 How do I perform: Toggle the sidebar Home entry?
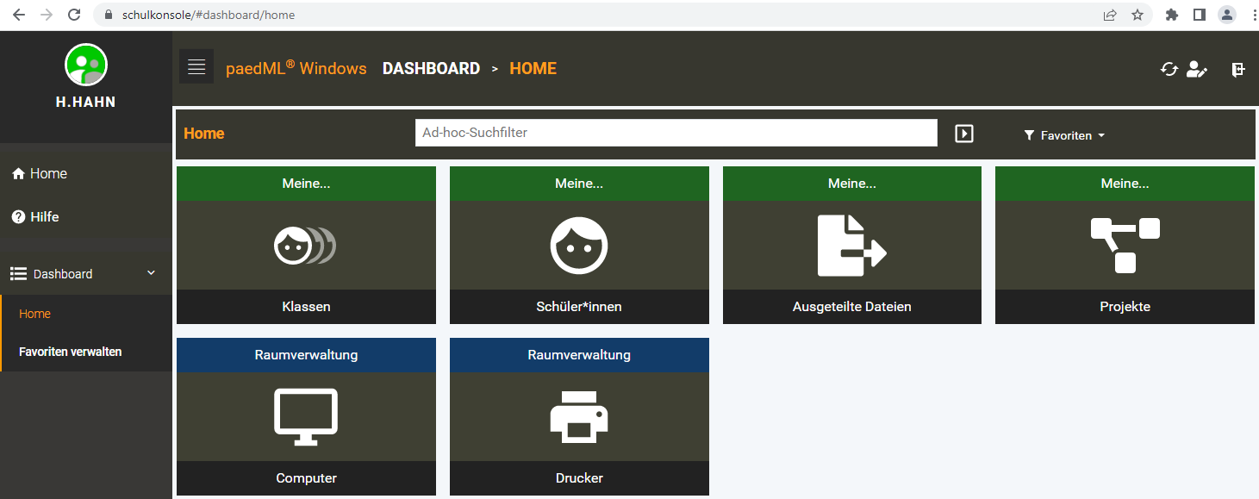coord(46,173)
